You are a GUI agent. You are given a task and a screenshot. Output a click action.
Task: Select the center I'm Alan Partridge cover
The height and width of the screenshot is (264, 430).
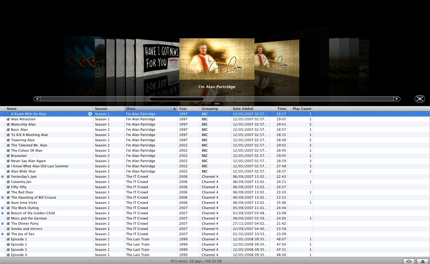click(217, 59)
